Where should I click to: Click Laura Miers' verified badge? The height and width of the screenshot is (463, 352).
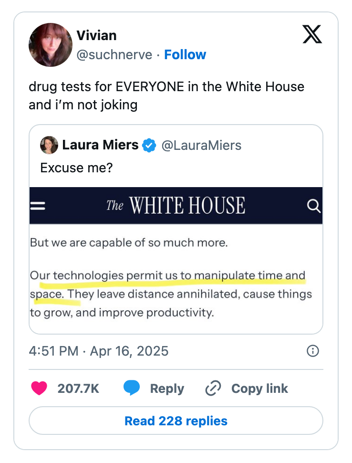pos(149,145)
